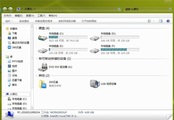Select the Local Disk (E:) drive icon
This screenshot has width=174, height=120.
pyautogui.click(x=43, y=51)
